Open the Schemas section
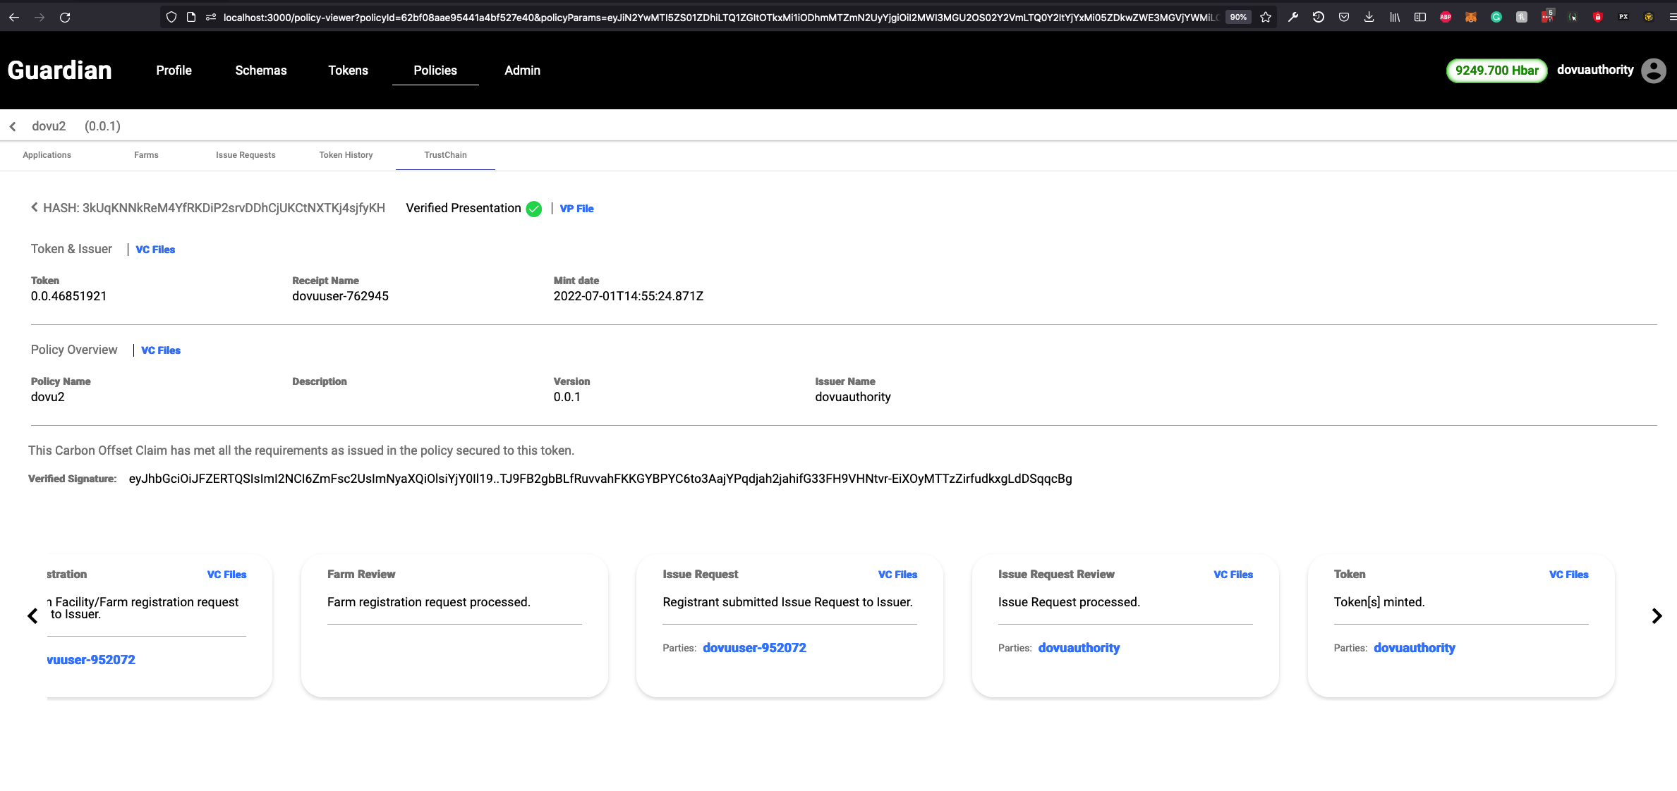The image size is (1677, 791). (260, 70)
